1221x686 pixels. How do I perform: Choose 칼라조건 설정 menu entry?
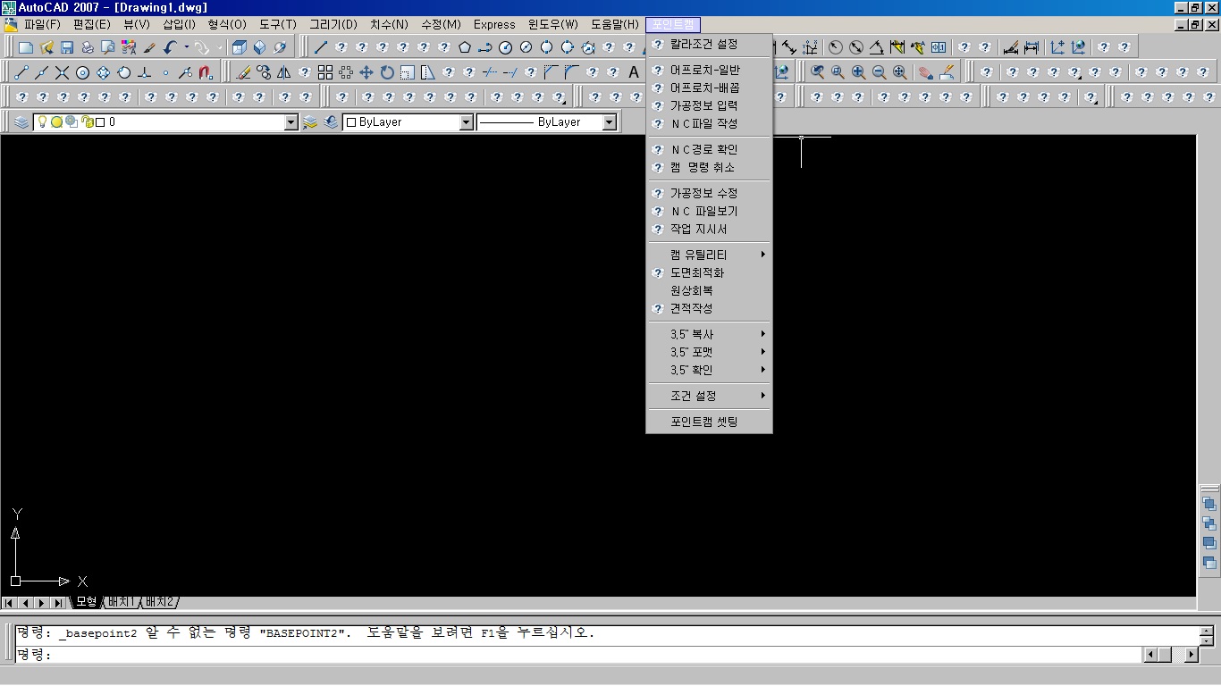[710, 44]
